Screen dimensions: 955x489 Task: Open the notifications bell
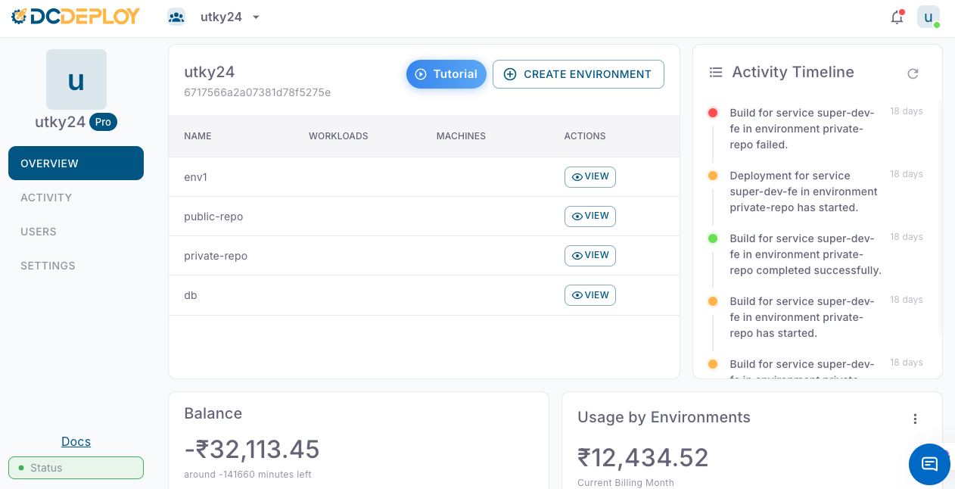[x=897, y=17]
